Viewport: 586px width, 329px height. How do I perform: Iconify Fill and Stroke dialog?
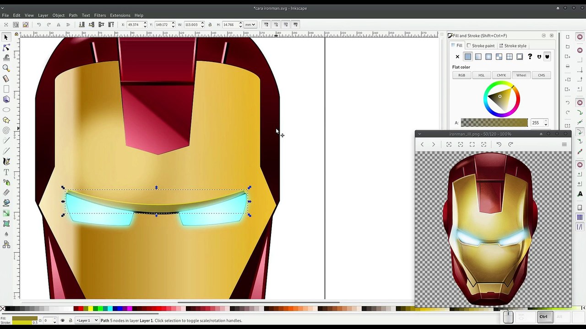[544, 36]
